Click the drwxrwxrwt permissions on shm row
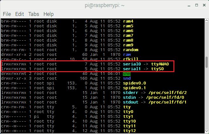The height and width of the screenshot is (134, 209). pyautogui.click(x=14, y=74)
